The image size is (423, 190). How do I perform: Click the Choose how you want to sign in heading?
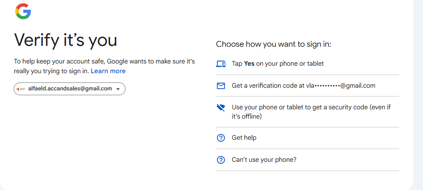[274, 44]
